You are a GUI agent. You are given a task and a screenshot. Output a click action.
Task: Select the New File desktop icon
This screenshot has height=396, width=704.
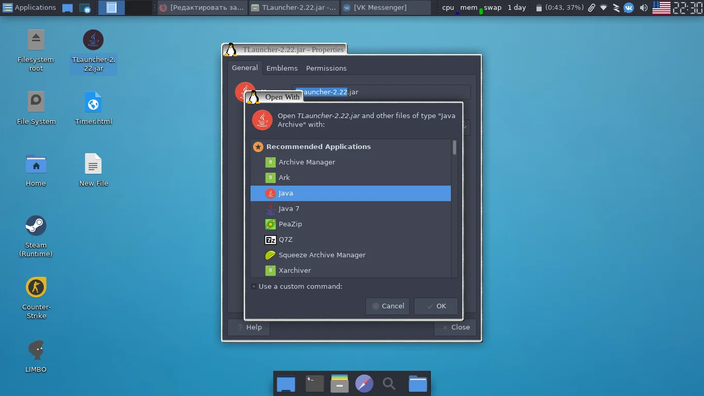coord(93,170)
